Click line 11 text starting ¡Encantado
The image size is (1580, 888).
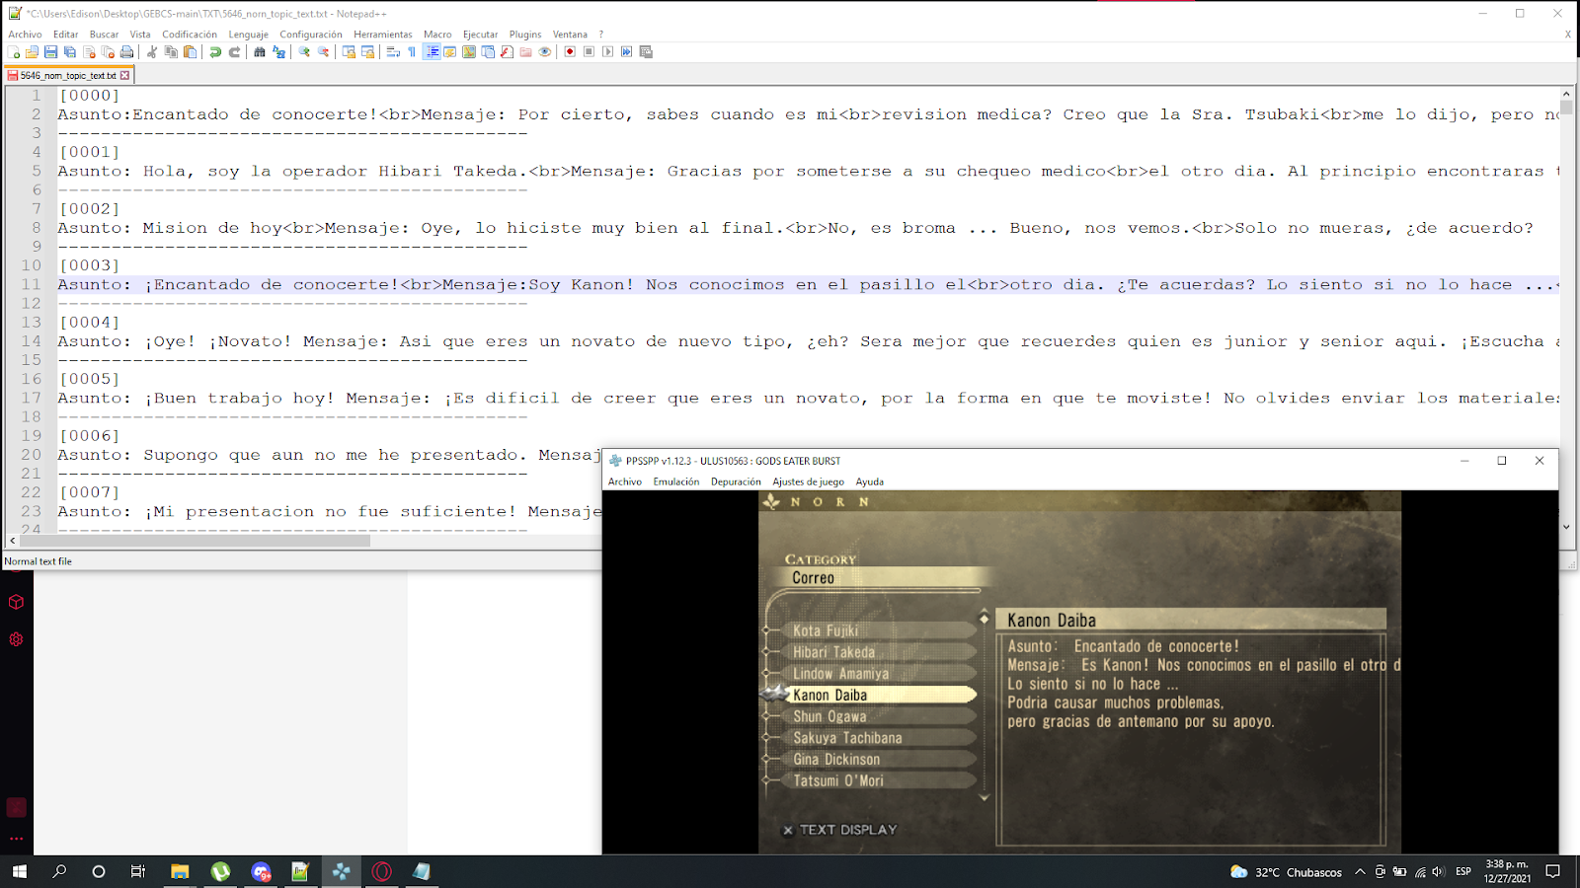click(807, 285)
